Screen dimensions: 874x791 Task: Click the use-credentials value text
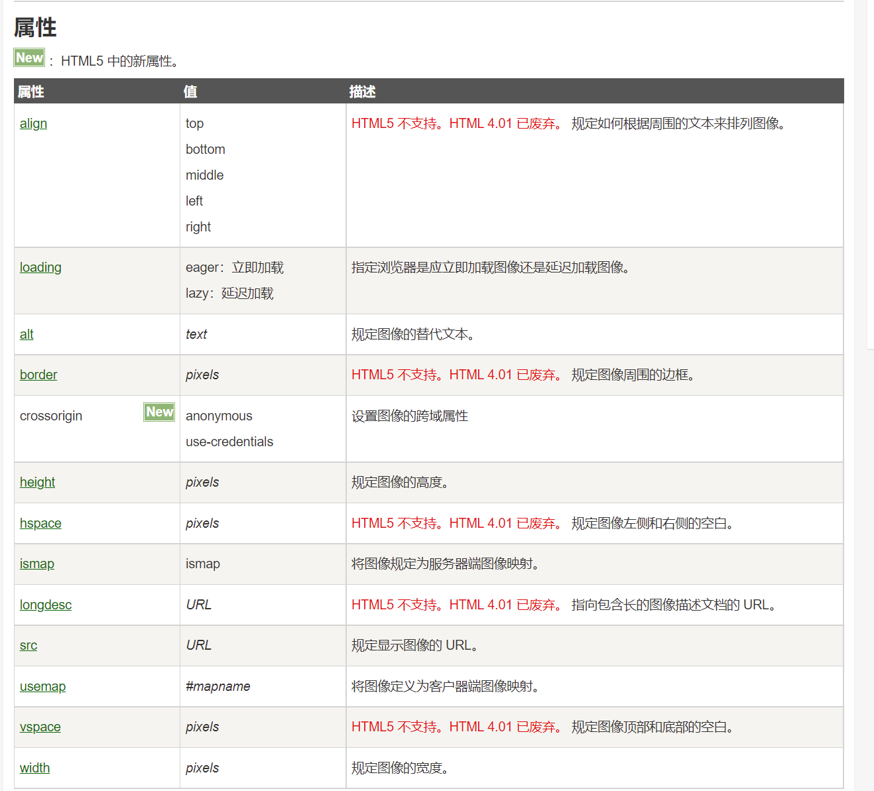[x=229, y=442]
